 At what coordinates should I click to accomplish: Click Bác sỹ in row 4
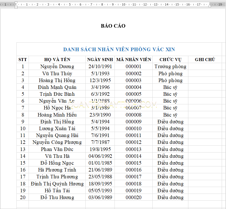click(170, 87)
